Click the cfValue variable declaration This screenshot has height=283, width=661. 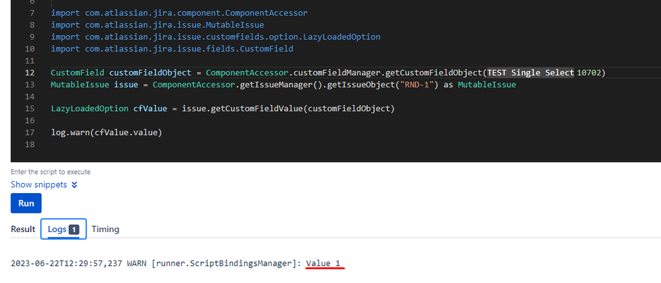click(150, 108)
